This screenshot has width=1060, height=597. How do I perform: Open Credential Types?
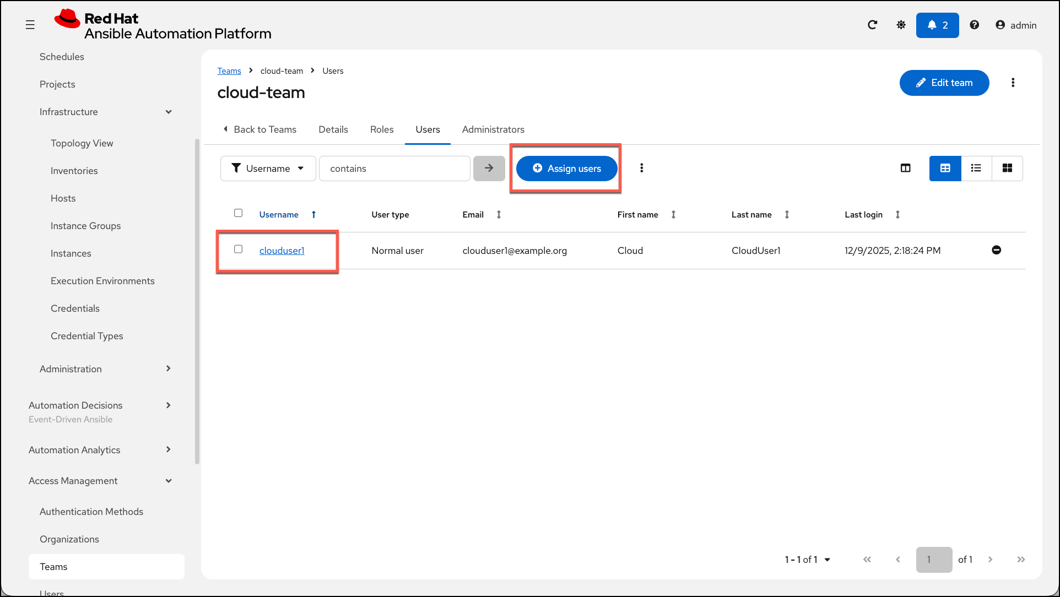point(86,336)
